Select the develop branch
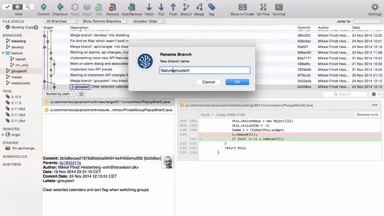384x216 pixels. click(x=17, y=47)
